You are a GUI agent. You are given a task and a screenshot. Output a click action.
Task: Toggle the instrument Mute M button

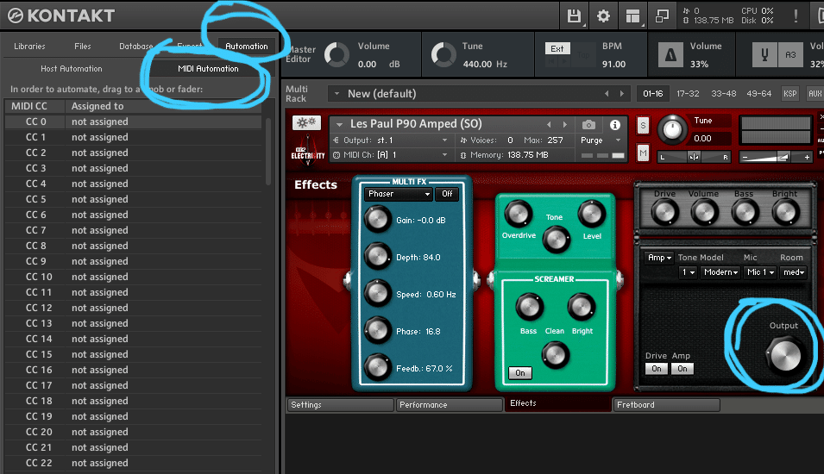point(643,153)
